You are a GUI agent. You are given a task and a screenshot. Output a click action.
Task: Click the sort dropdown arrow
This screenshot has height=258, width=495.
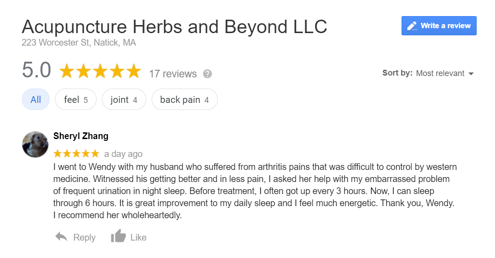(471, 74)
